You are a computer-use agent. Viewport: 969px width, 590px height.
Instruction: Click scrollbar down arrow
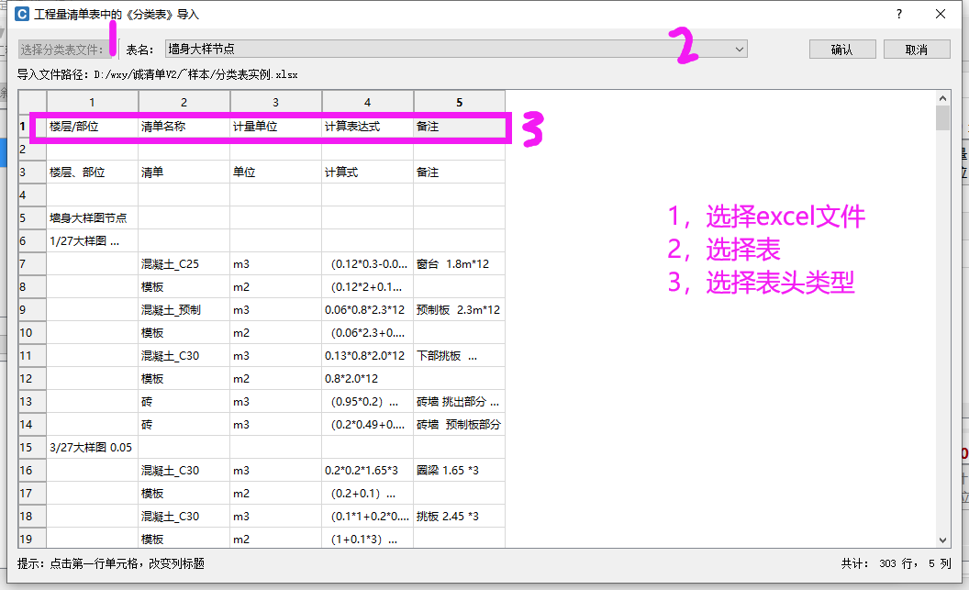(942, 540)
